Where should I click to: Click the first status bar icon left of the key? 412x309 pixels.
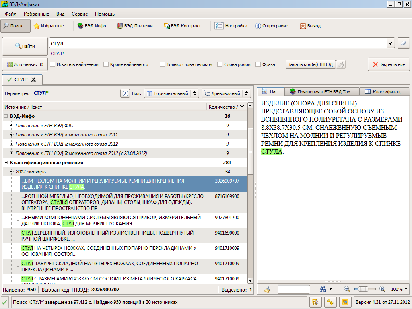(x=315, y=302)
